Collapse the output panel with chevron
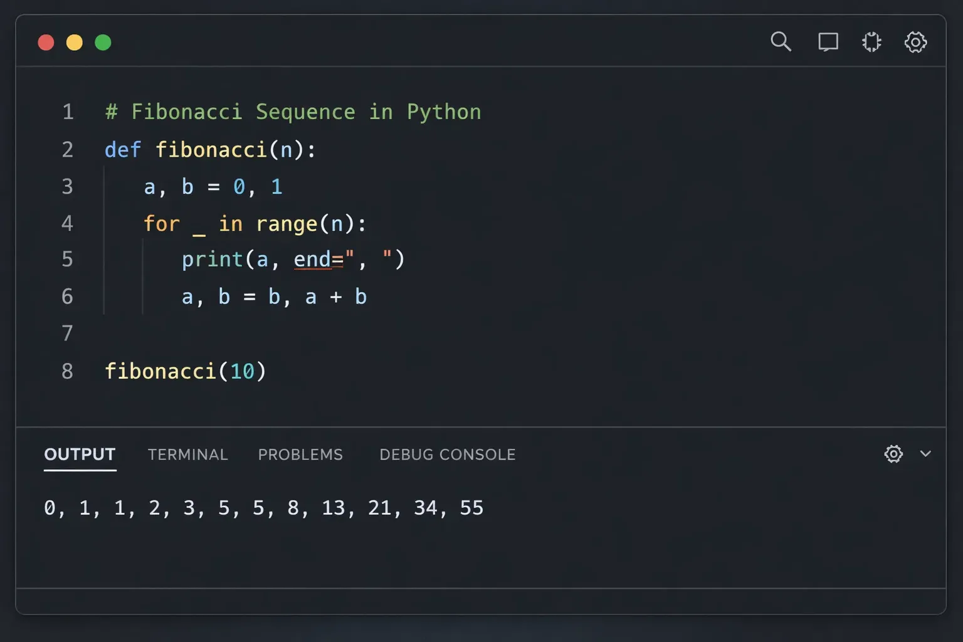The image size is (963, 642). [x=925, y=454]
